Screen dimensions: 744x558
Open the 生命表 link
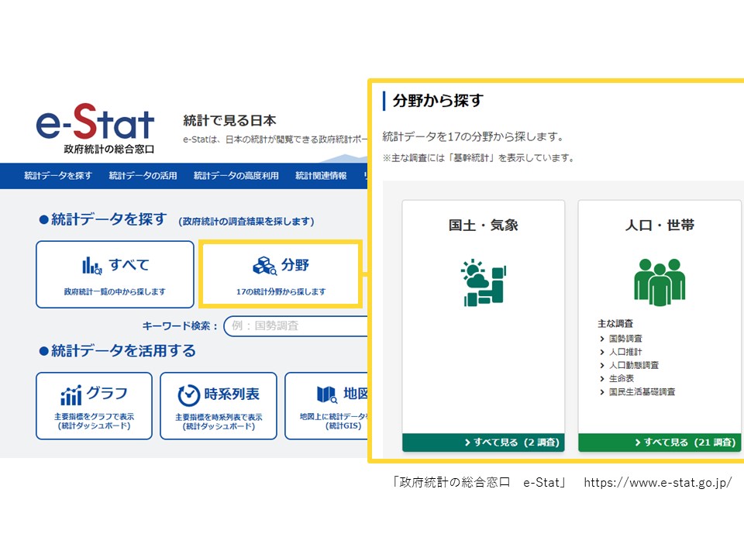click(x=621, y=378)
